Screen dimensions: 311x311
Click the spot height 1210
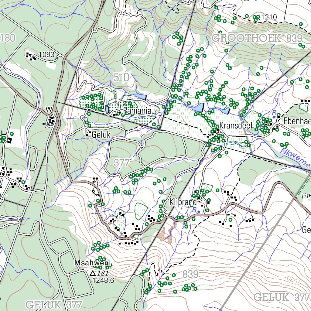pos(269,17)
